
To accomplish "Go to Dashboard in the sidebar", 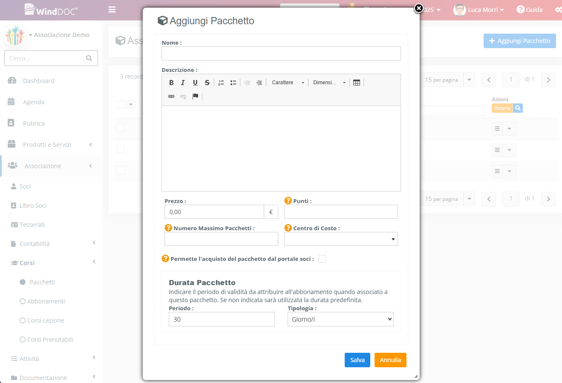I will [38, 81].
